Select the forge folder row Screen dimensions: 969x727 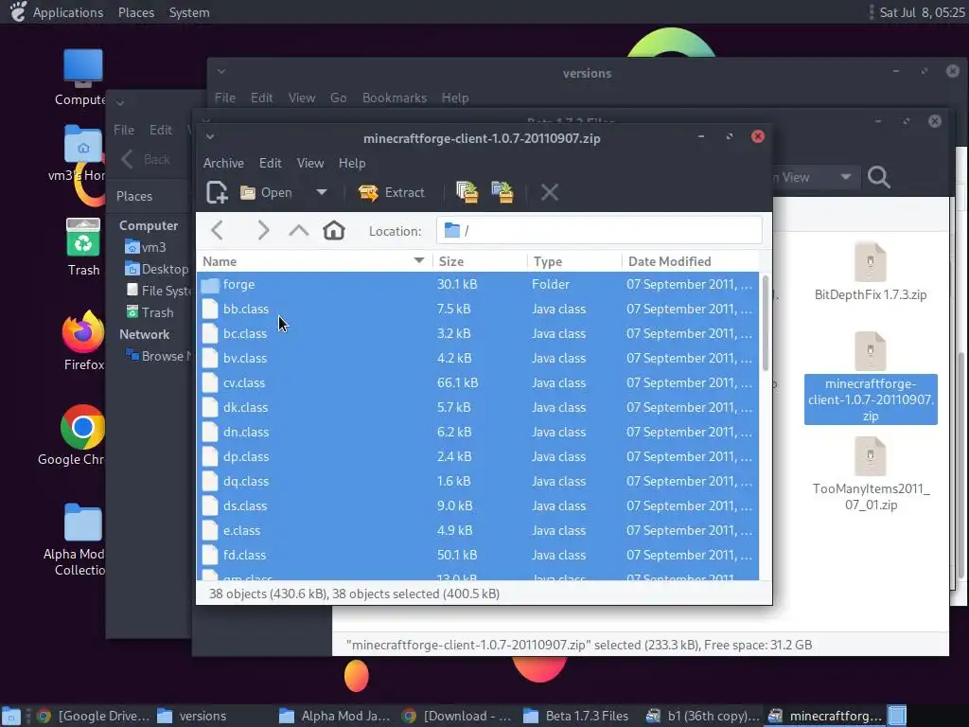[478, 284]
